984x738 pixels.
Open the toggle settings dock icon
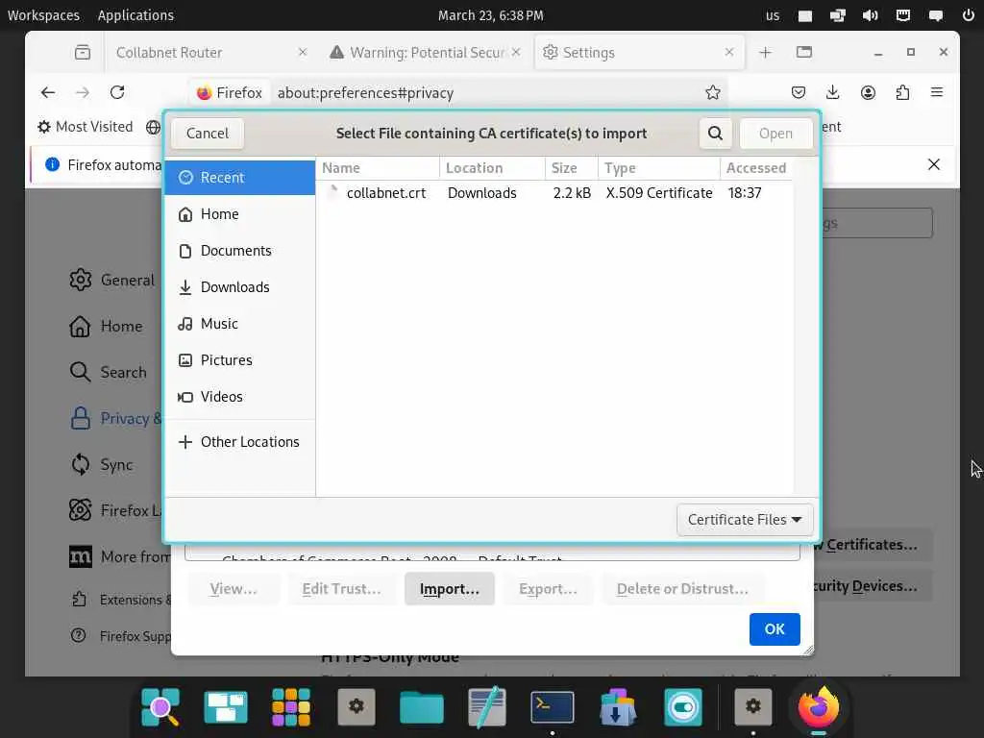[x=683, y=707]
